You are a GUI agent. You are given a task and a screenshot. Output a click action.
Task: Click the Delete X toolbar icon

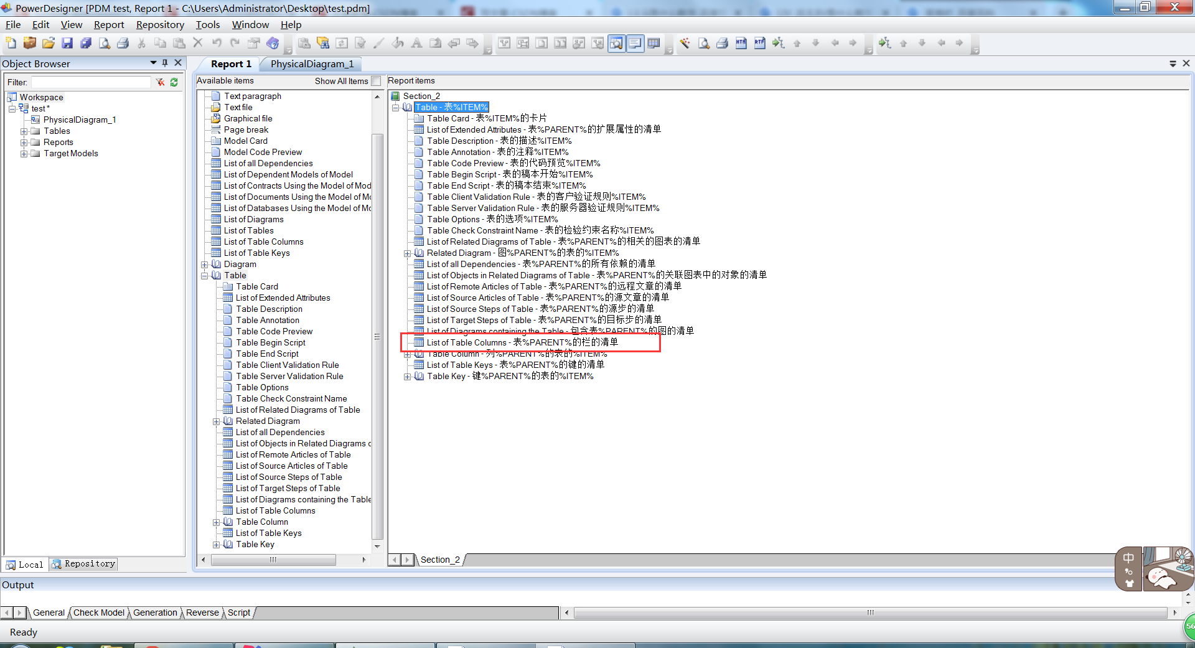pyautogui.click(x=198, y=43)
